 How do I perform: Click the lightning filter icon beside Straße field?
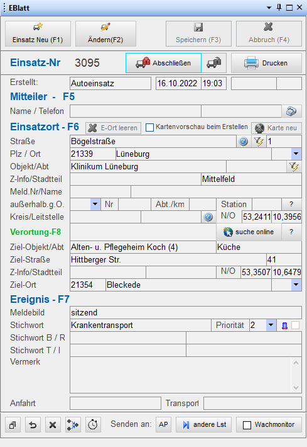(x=259, y=142)
